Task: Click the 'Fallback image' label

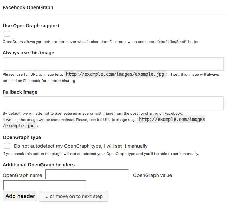Action: click(x=20, y=92)
